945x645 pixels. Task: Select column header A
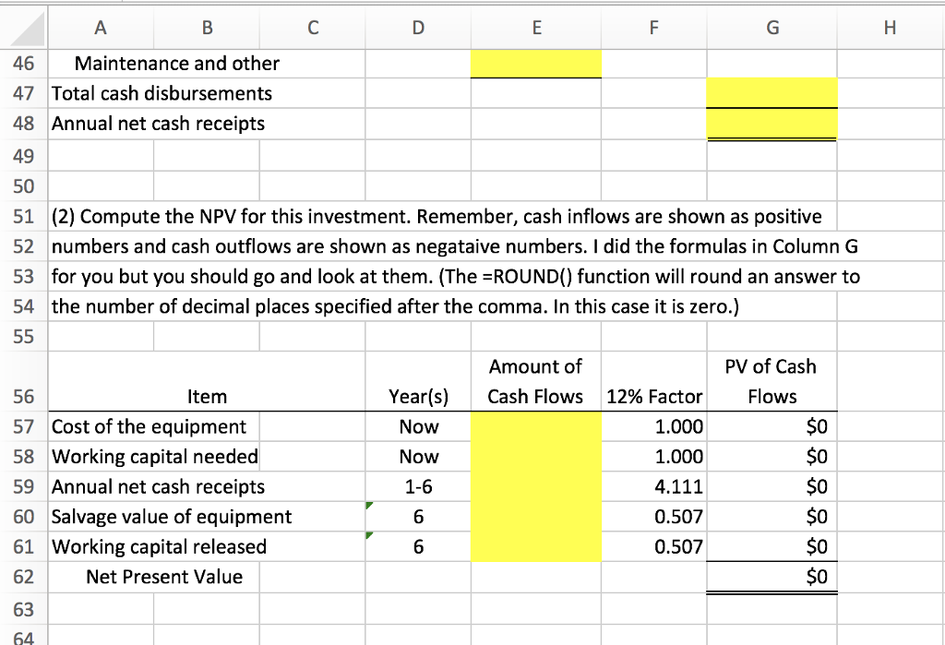(100, 28)
